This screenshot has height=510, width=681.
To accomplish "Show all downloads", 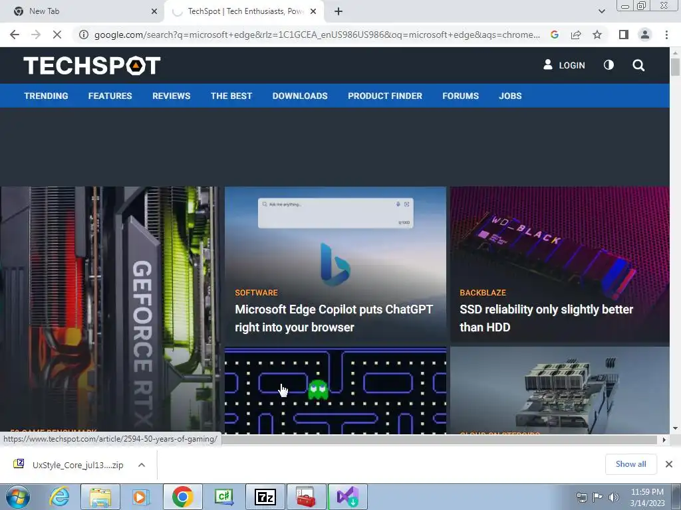I will point(630,464).
